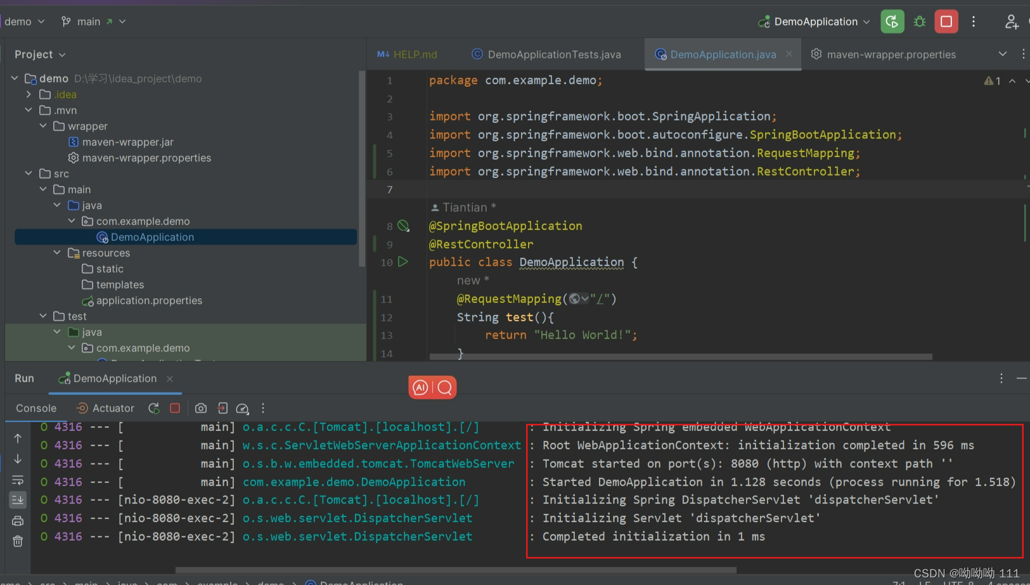Place cursor on "Hello World!" string
The image size is (1030, 585).
click(582, 335)
